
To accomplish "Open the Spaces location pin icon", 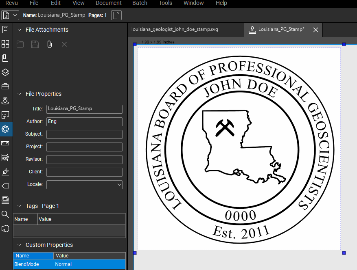I will [5, 101].
